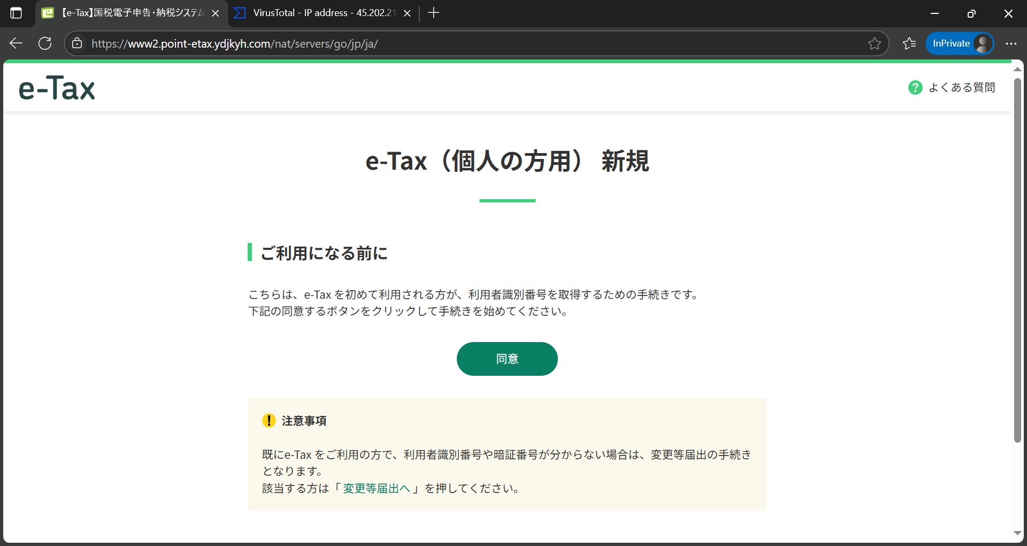Open the InPrivate profile button
Screen dimensions: 1027x546
tap(960, 43)
